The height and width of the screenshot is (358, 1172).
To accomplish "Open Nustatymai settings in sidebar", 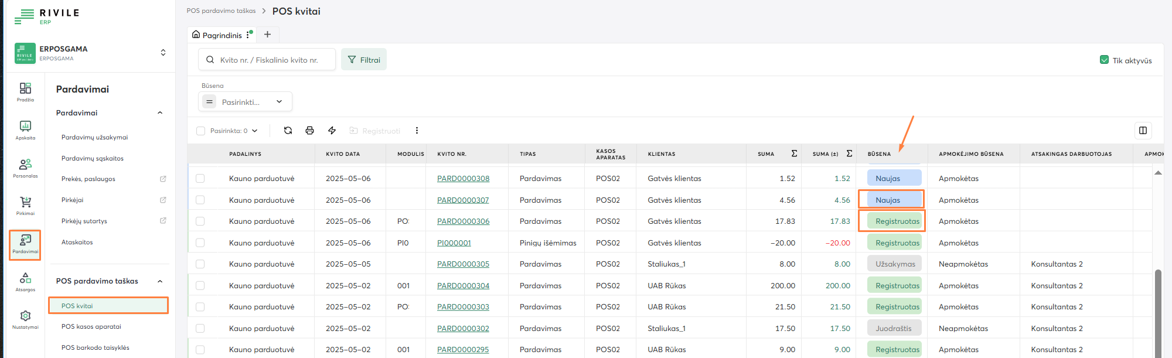I will [25, 319].
